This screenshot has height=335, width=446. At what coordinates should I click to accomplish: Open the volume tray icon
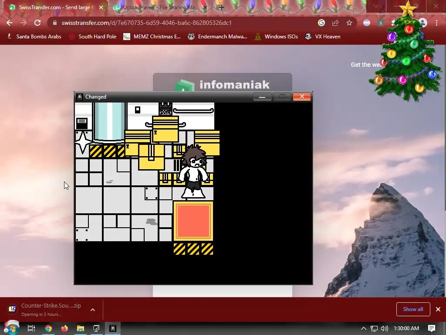pyautogui.click(x=384, y=328)
